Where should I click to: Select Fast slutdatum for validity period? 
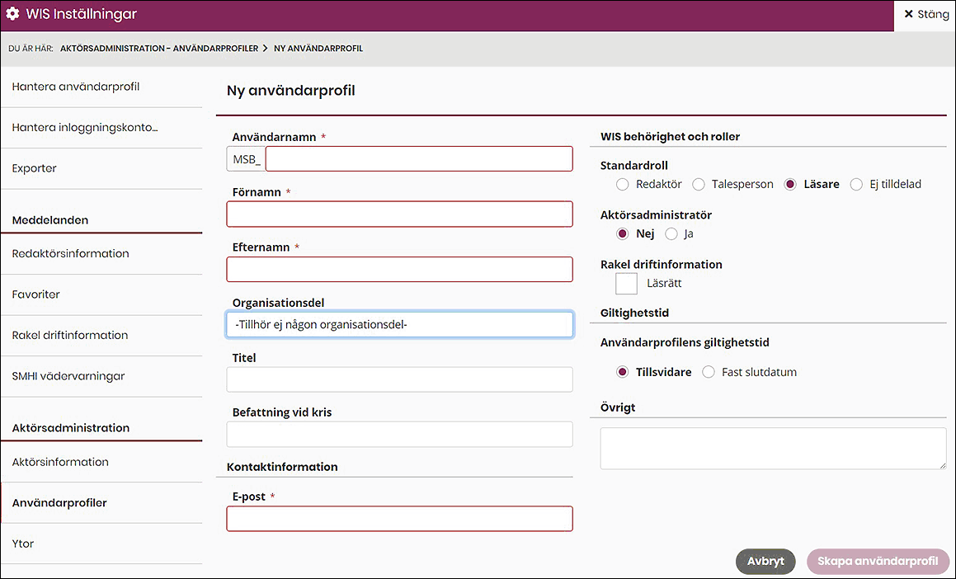(708, 372)
